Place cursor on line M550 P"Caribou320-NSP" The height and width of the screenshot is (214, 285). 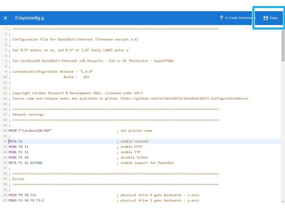point(30,131)
